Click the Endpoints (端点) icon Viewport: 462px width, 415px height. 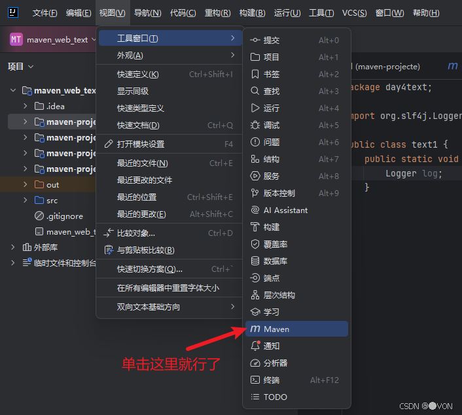click(255, 278)
